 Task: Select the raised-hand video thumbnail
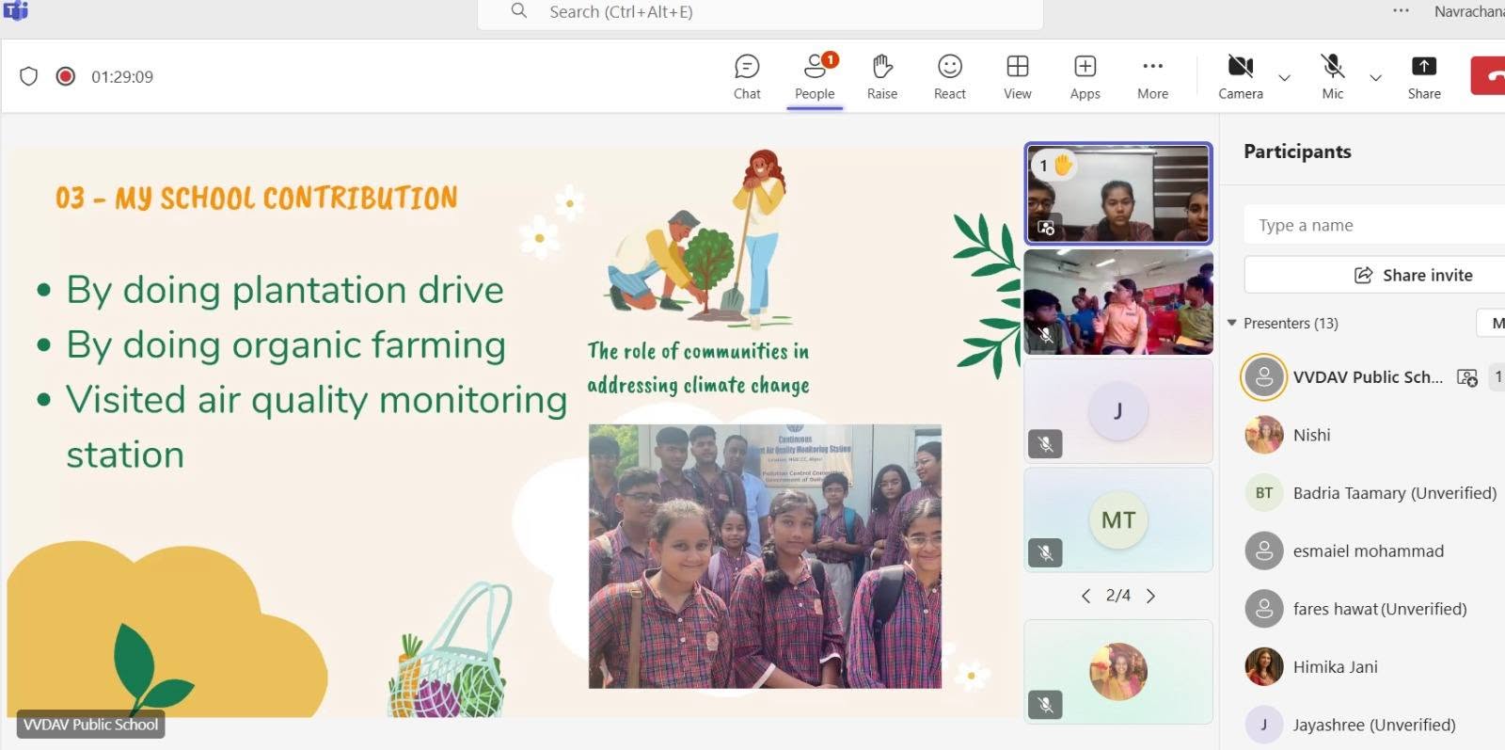[1117, 194]
